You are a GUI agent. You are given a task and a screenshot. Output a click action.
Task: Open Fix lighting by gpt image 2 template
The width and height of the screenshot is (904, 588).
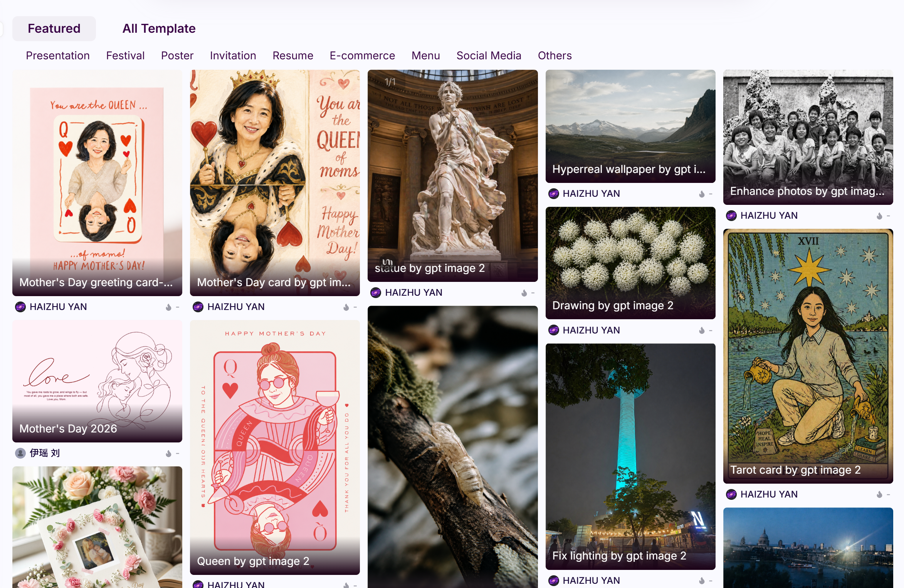[x=630, y=457]
